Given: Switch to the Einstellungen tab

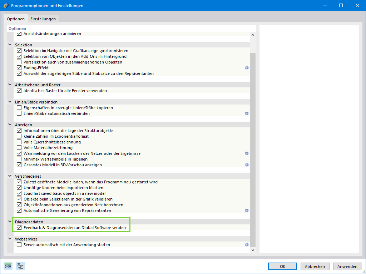Looking at the screenshot, I should click(x=43, y=19).
